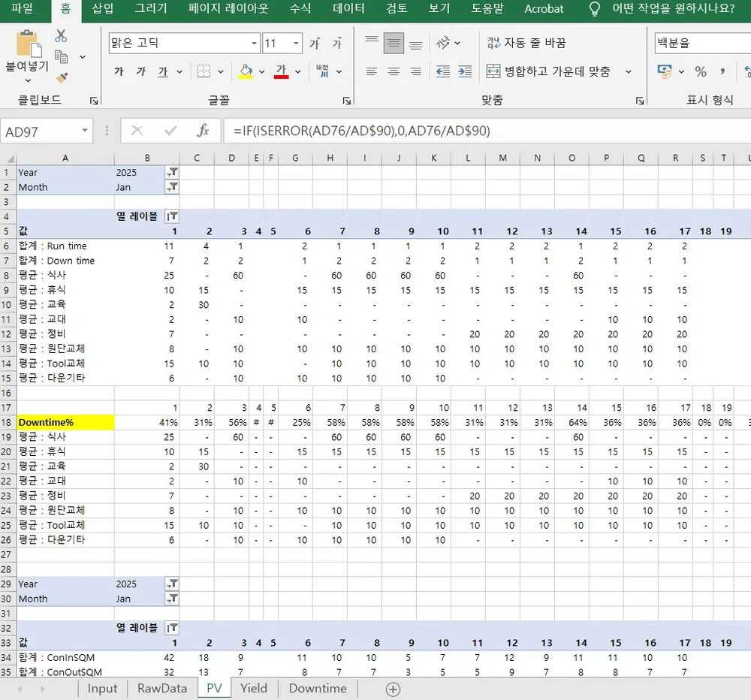The image size is (751, 700).
Task: Toggle automatic text wrap (자동 줄 바꿈)
Action: 526,44
